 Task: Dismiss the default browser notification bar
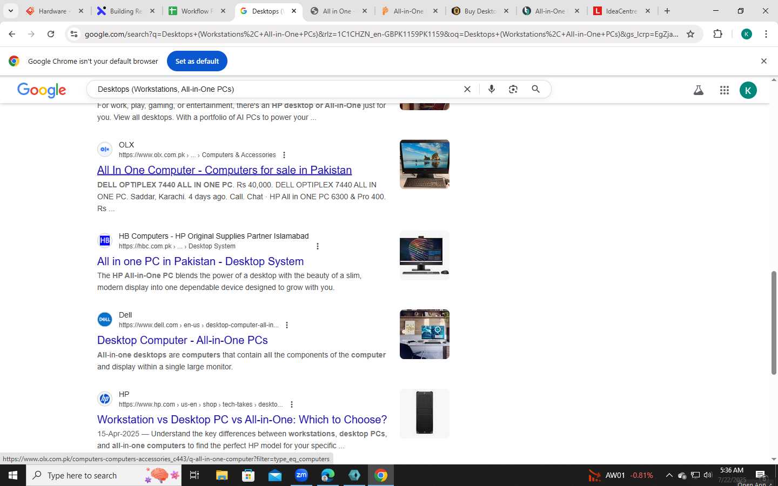(764, 61)
